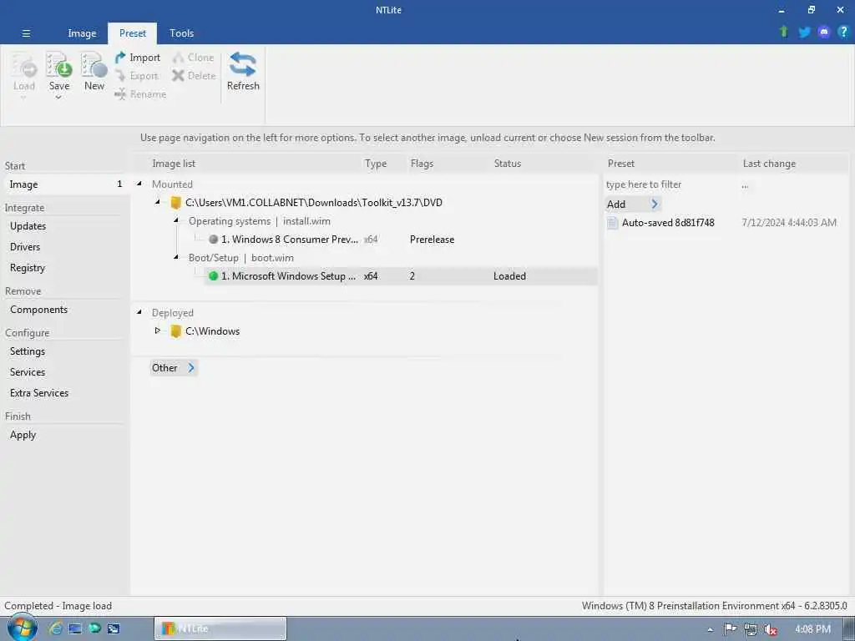Open the Windows Start button

tap(22, 628)
